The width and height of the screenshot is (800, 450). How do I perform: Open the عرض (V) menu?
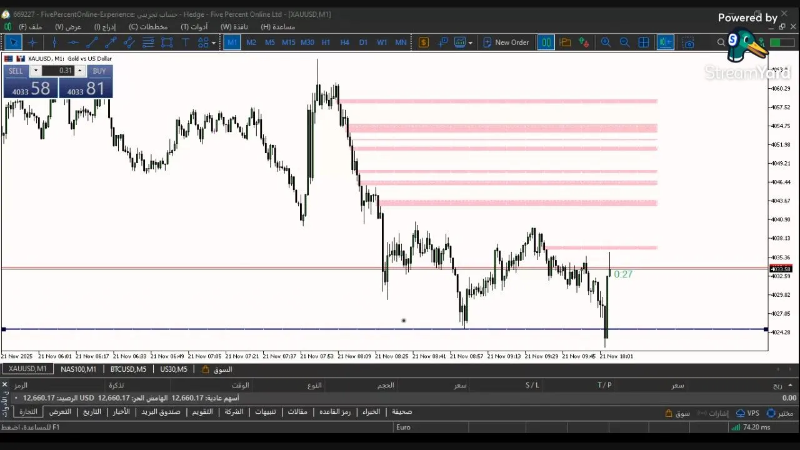(x=68, y=27)
